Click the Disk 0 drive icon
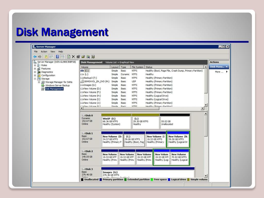This screenshot has height=198, width=264. pos(84,115)
